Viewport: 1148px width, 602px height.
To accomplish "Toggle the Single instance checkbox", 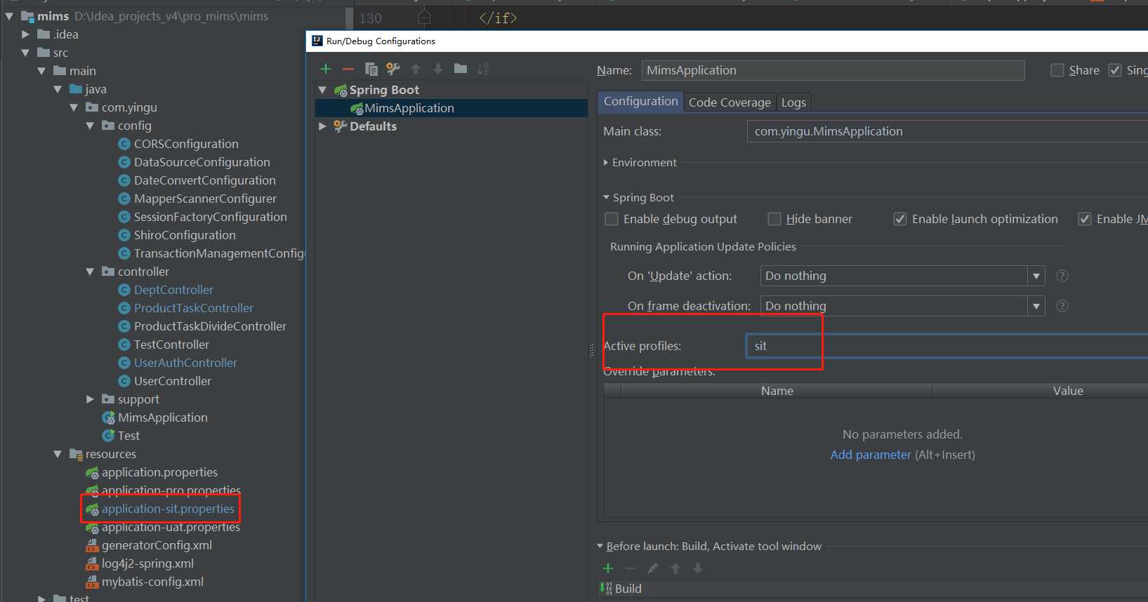I will click(1114, 70).
